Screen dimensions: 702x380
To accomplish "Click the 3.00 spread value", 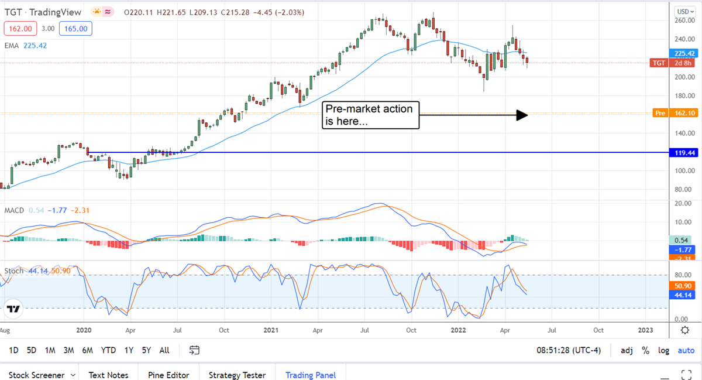I will coord(48,28).
